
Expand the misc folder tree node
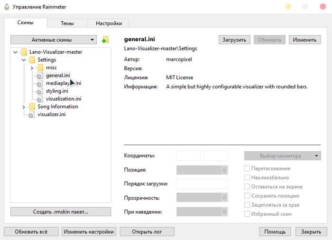click(32, 68)
